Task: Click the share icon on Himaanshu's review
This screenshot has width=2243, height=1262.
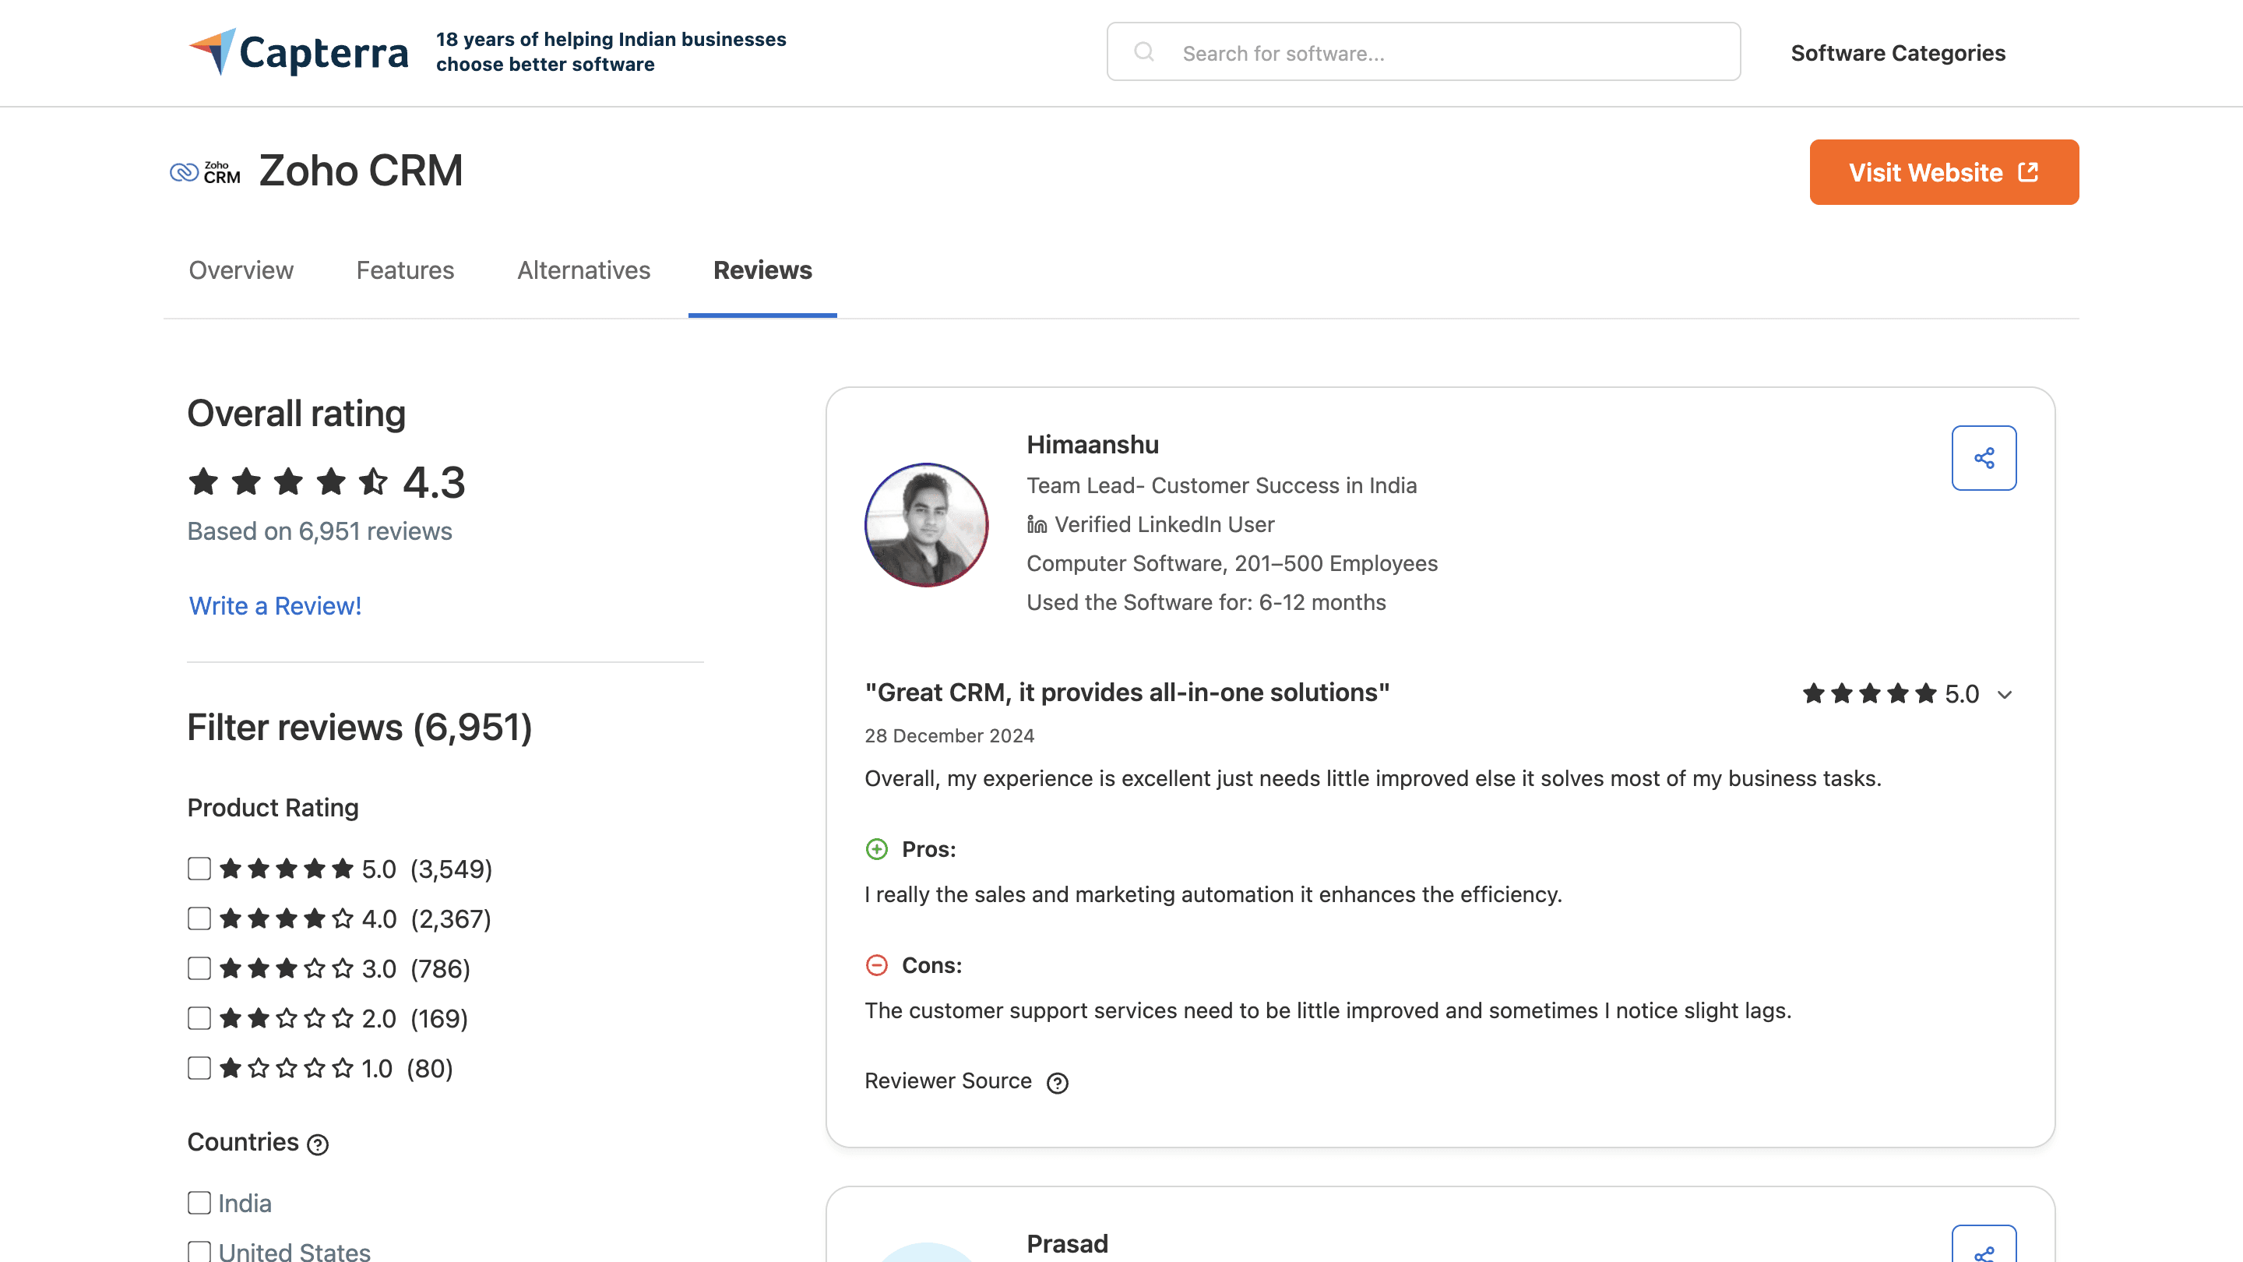Action: click(x=1984, y=457)
